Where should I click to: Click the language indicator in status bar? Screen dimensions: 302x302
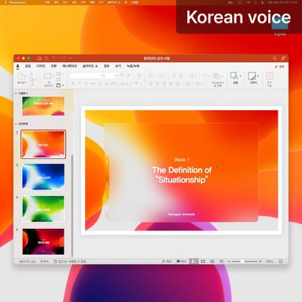click(x=44, y=261)
